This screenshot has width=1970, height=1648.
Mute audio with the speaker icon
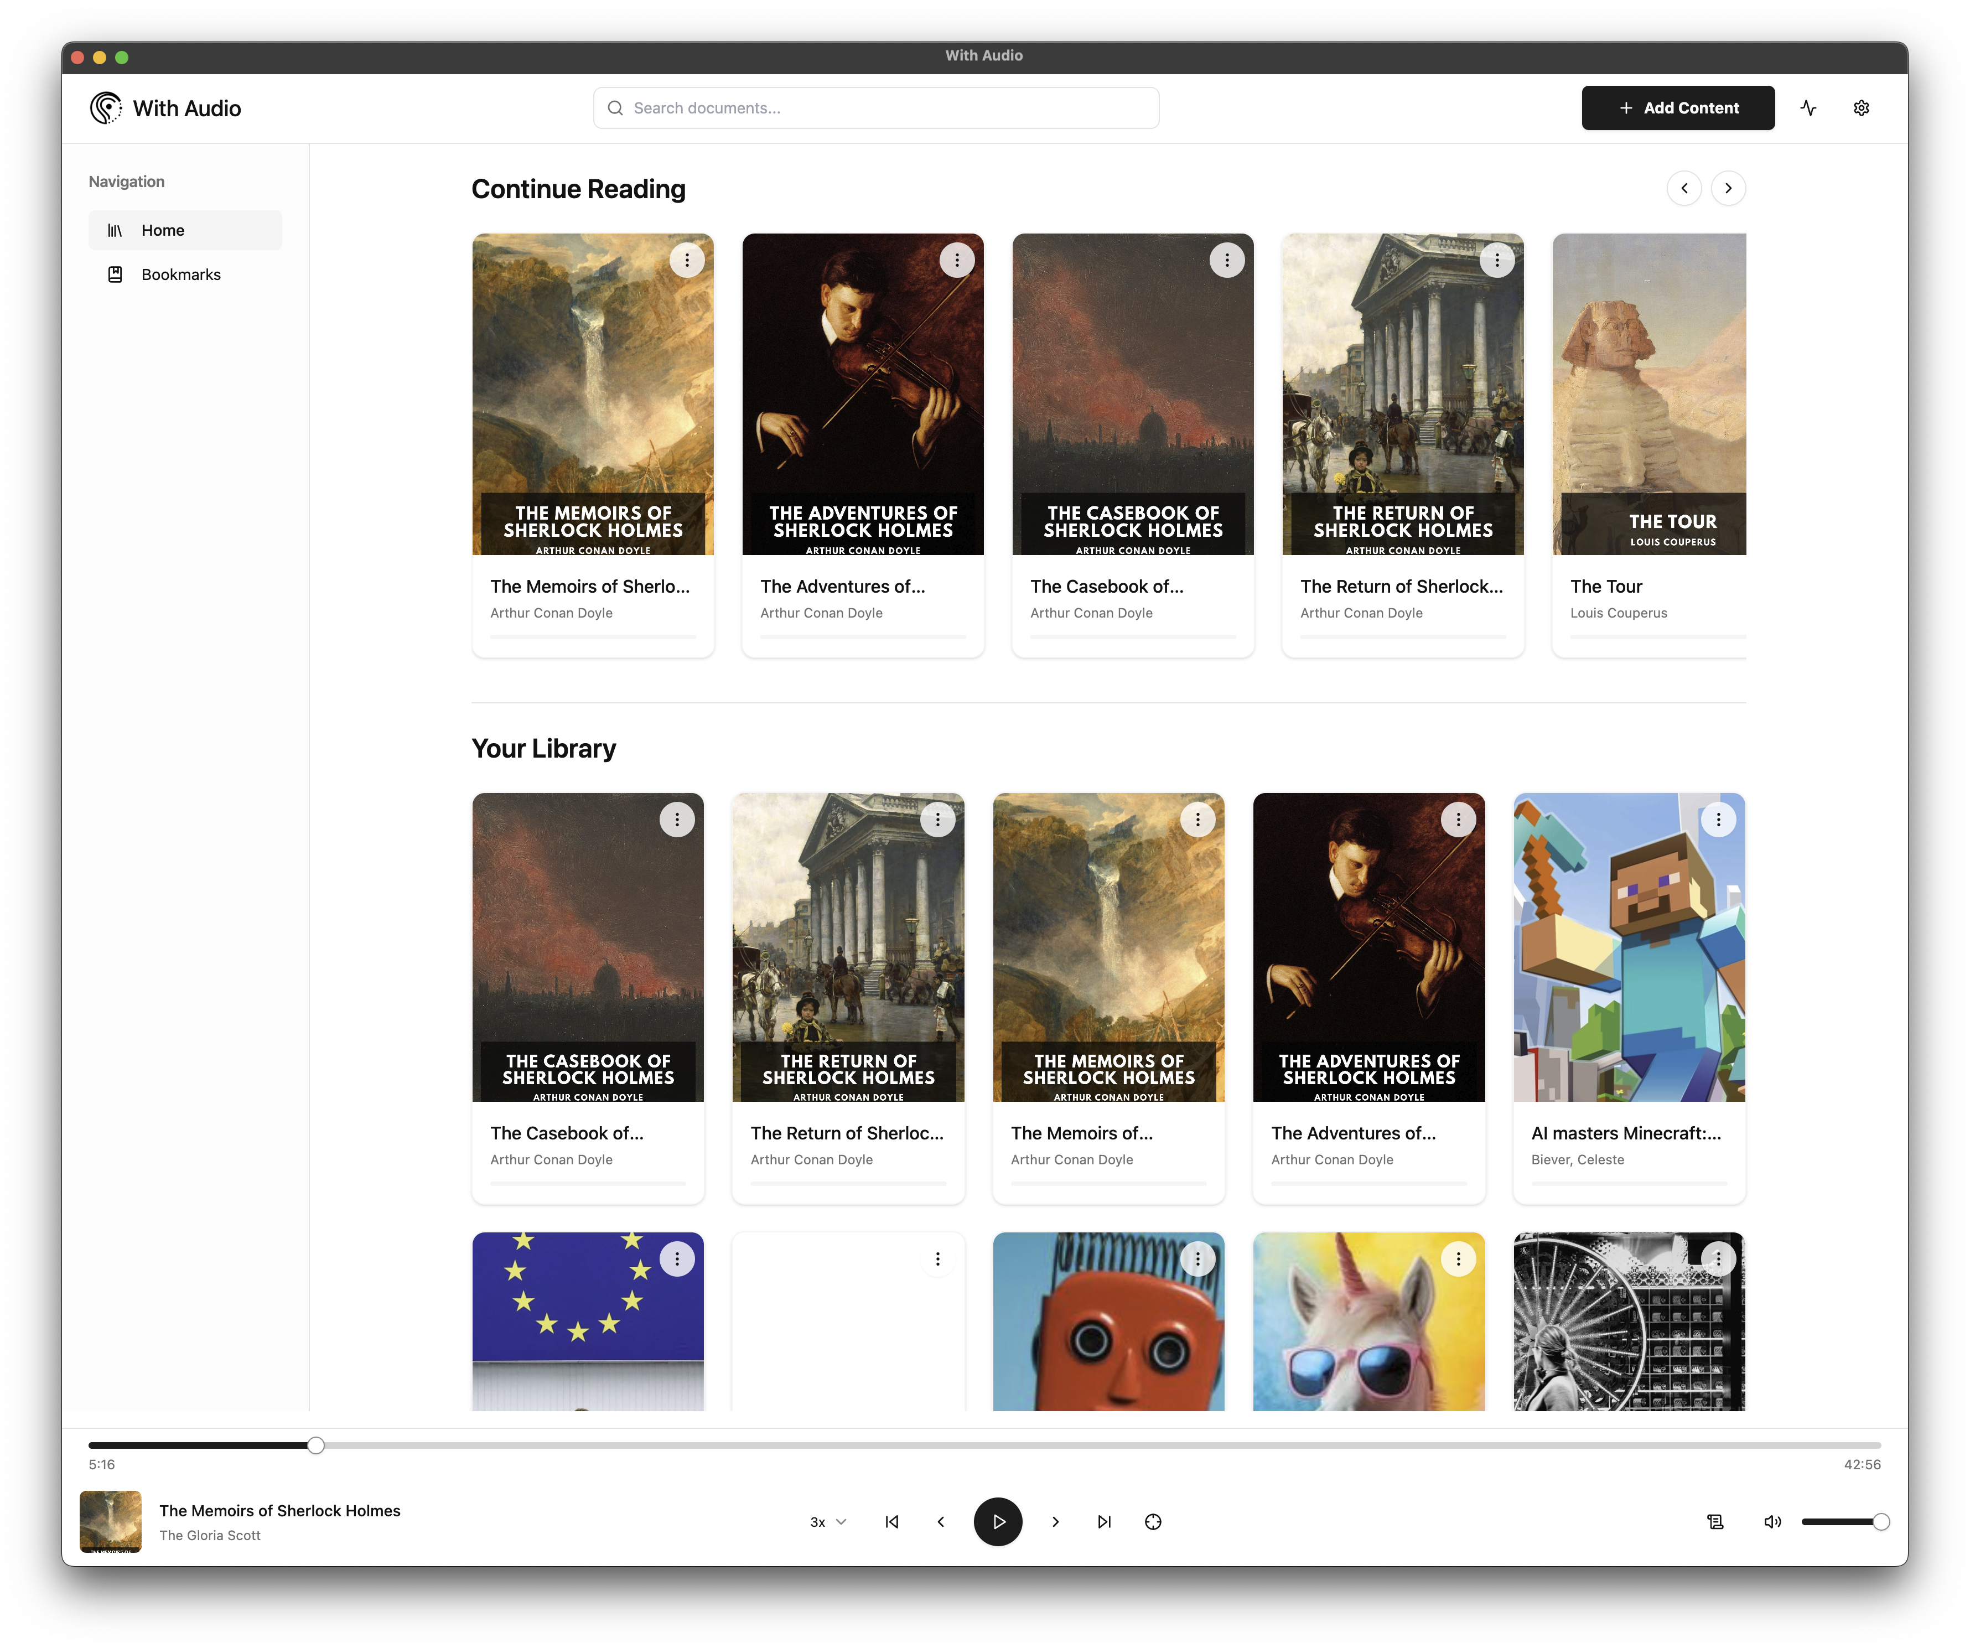point(1772,1521)
